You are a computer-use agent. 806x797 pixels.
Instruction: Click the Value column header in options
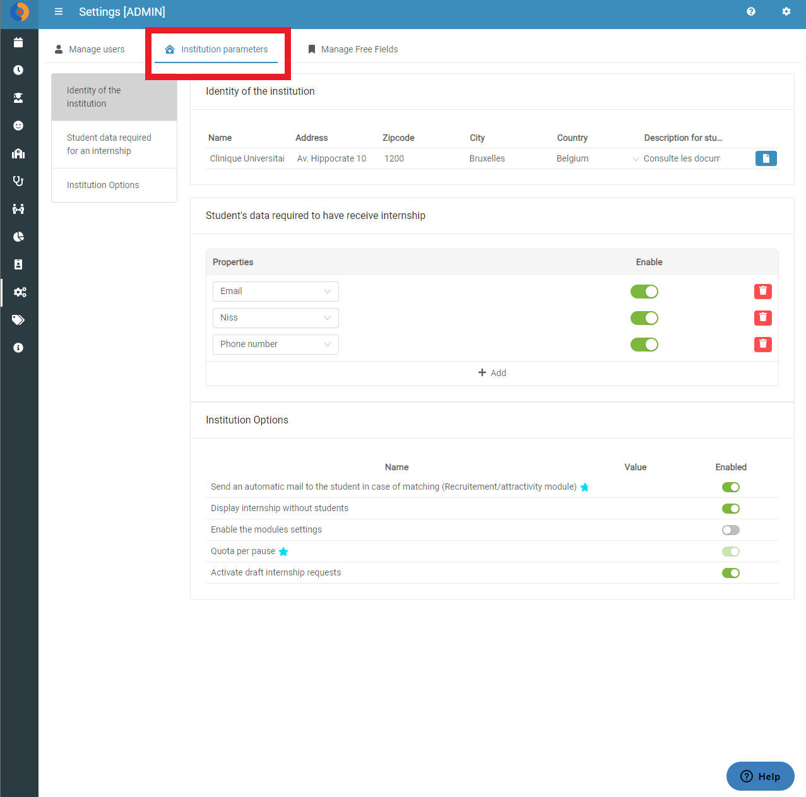point(636,467)
